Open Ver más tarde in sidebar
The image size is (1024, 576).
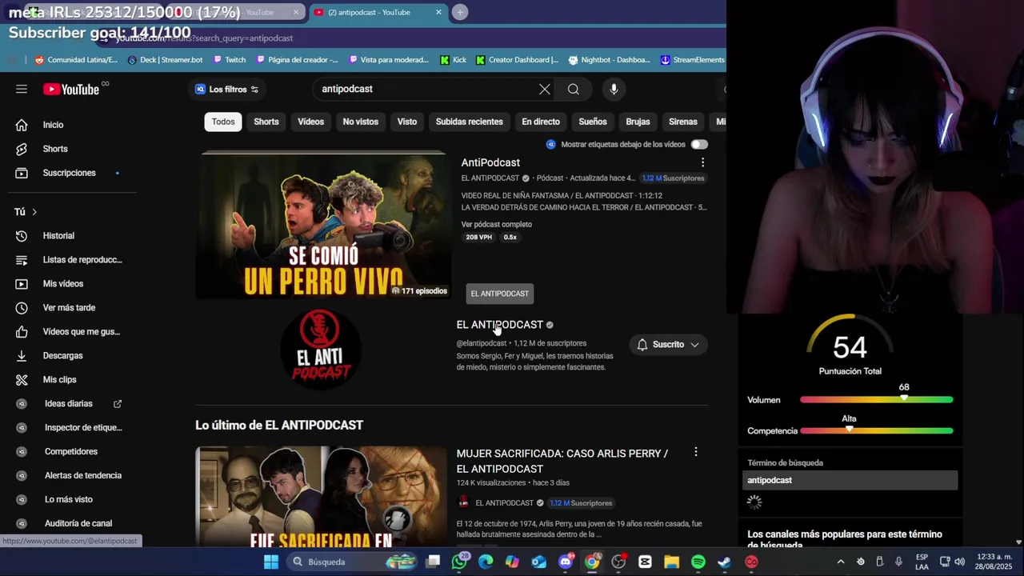[69, 308]
